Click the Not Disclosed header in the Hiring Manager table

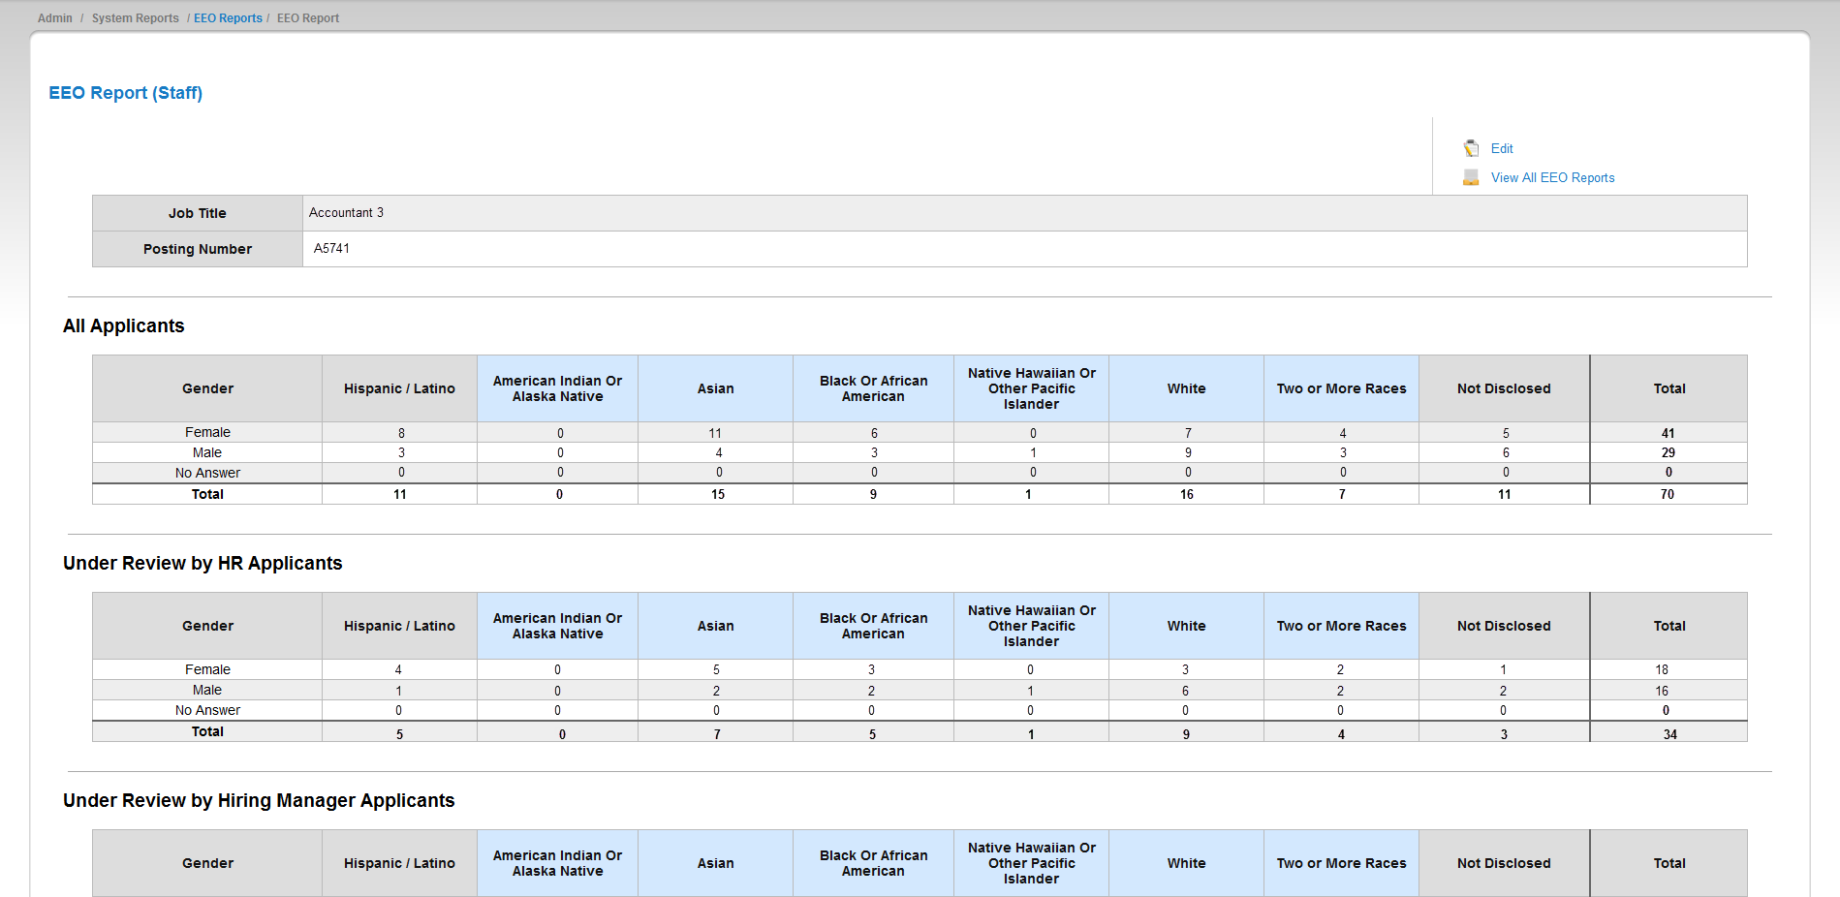[x=1503, y=862]
